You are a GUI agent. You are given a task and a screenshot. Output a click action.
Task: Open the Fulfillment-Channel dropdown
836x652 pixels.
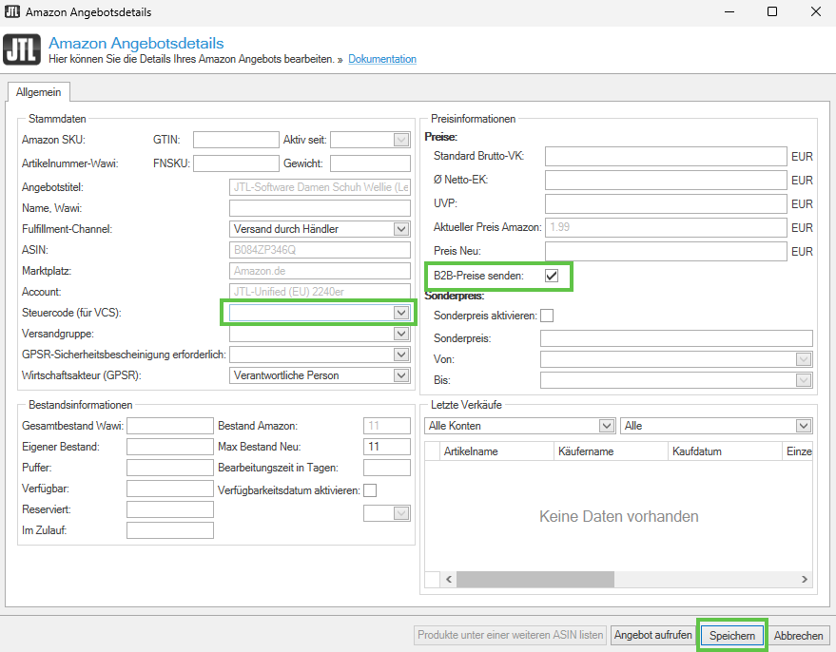pos(400,229)
